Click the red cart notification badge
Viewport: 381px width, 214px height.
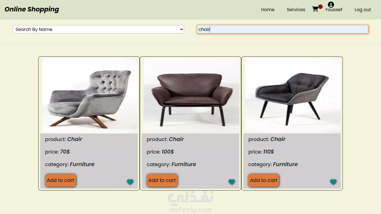tap(320, 7)
